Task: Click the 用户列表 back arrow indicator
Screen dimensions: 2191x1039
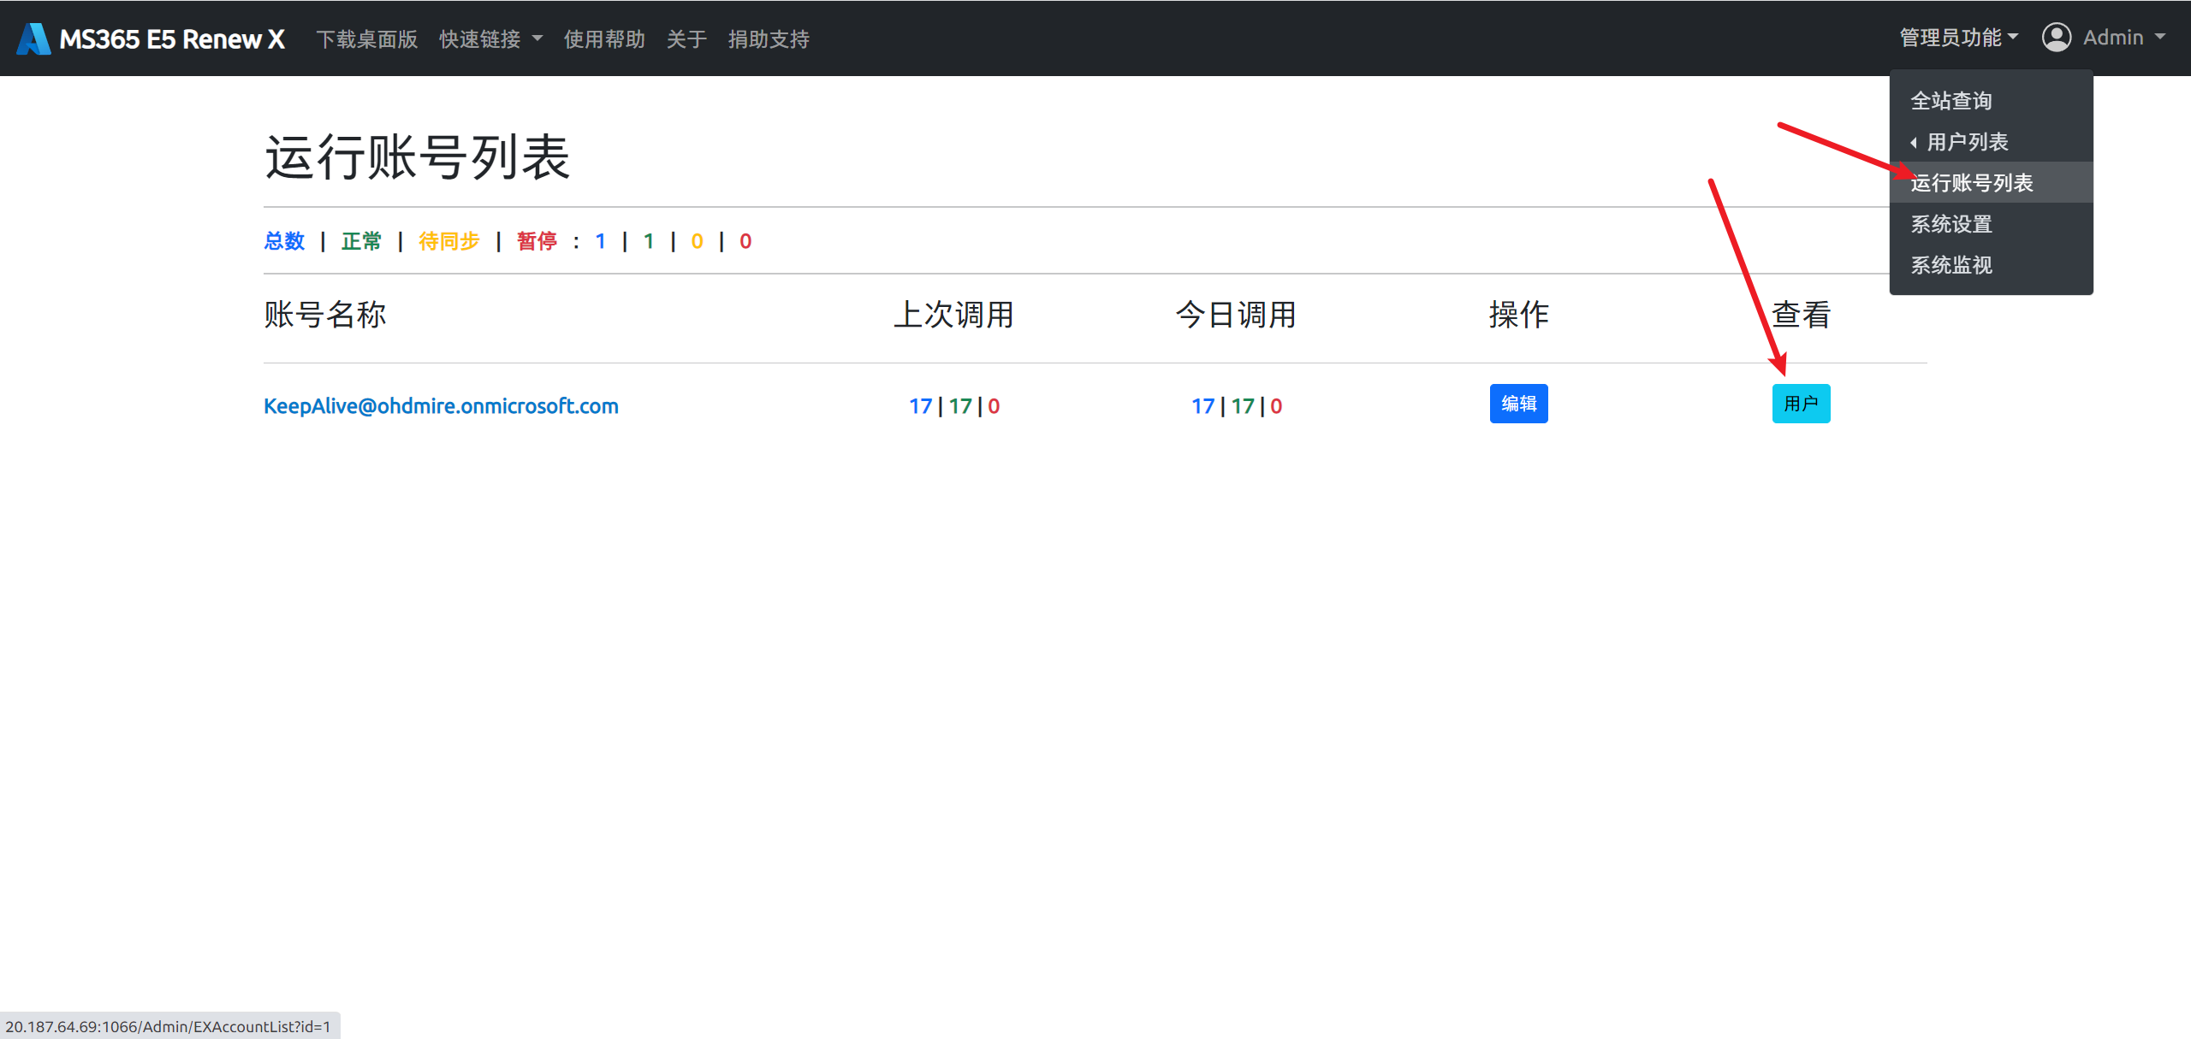Action: 1915,142
